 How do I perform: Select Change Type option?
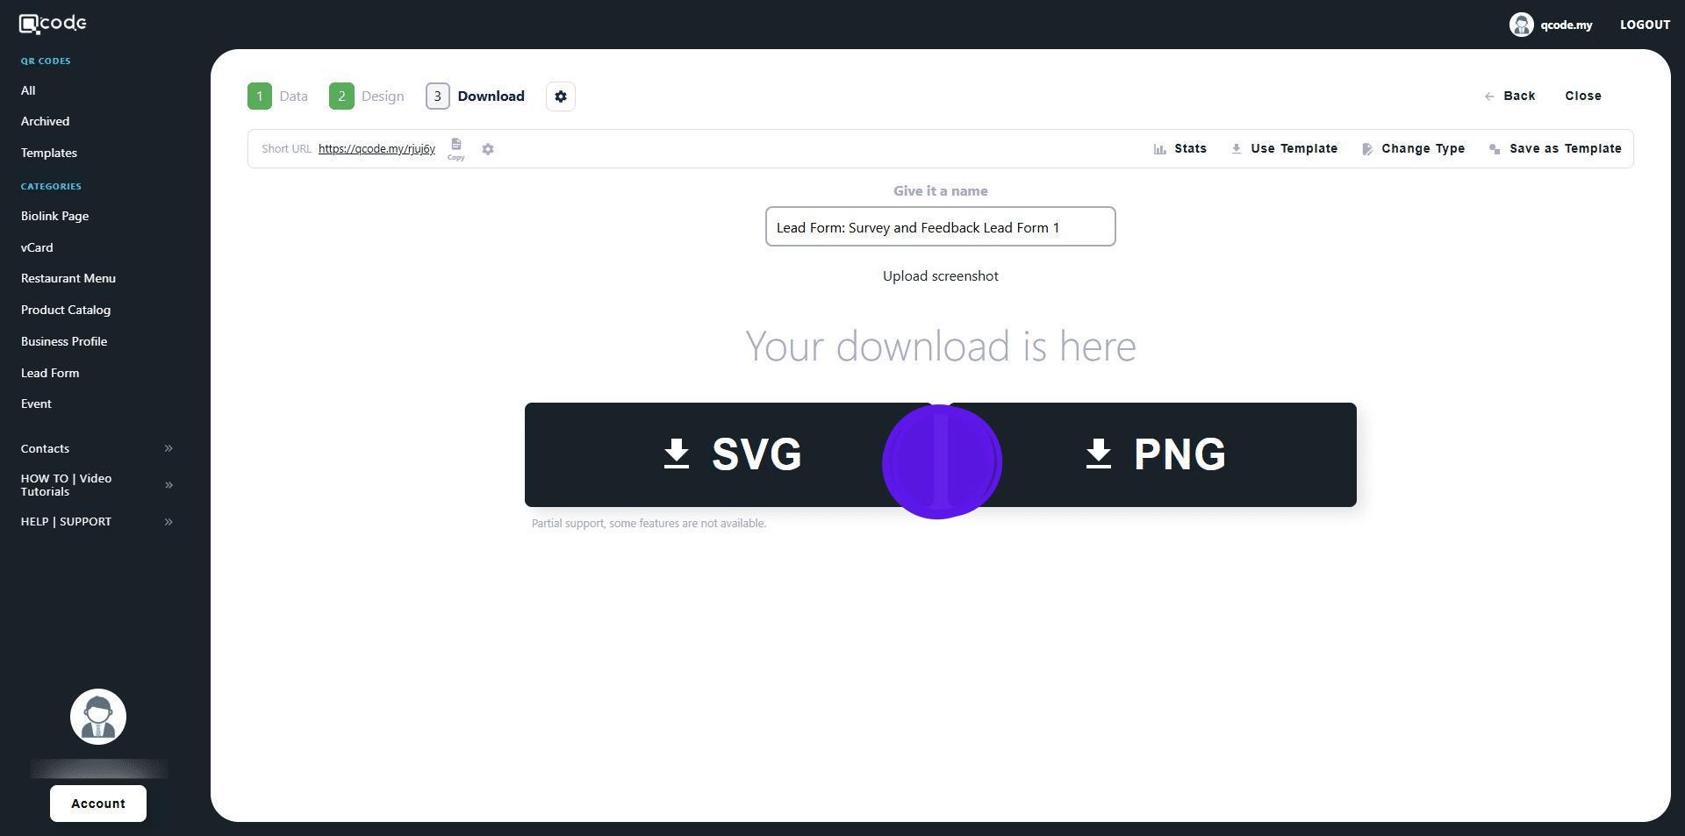tap(1413, 149)
